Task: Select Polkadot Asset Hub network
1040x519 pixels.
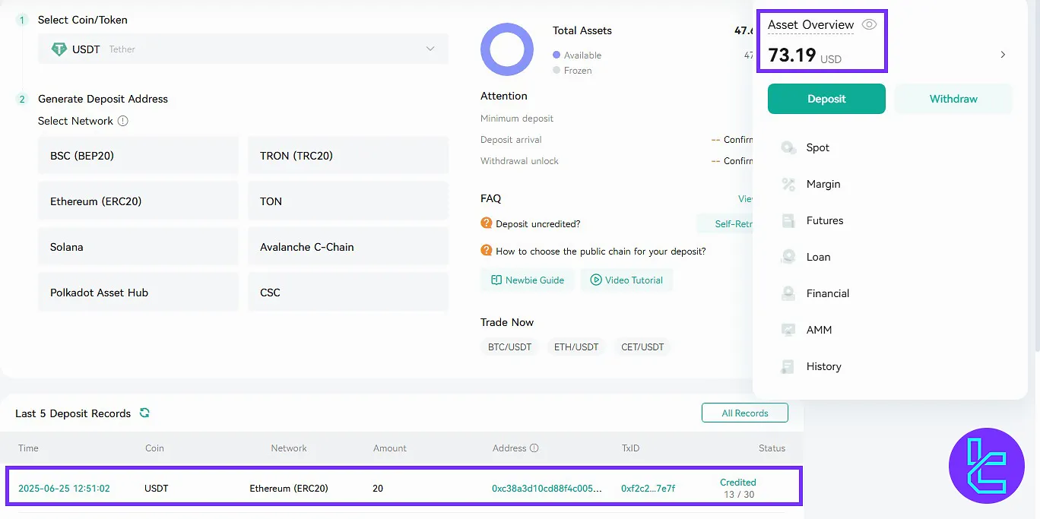Action: (x=138, y=293)
